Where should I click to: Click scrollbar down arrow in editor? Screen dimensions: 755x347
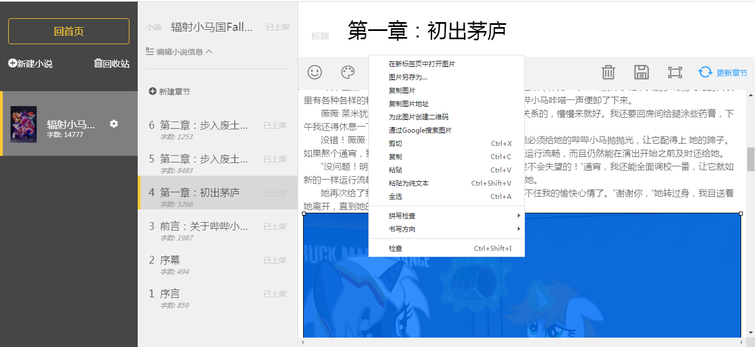point(751,333)
